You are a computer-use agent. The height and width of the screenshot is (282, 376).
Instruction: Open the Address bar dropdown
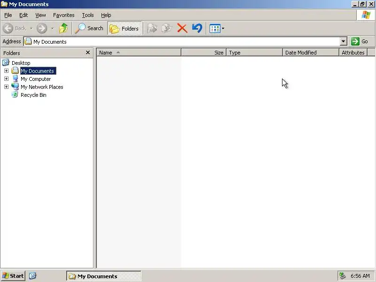click(x=344, y=41)
